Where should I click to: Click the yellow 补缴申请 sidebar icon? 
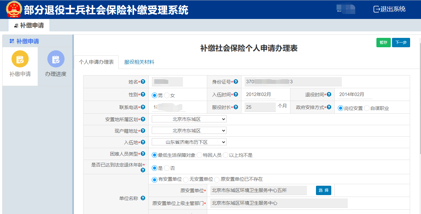[x=20, y=59]
